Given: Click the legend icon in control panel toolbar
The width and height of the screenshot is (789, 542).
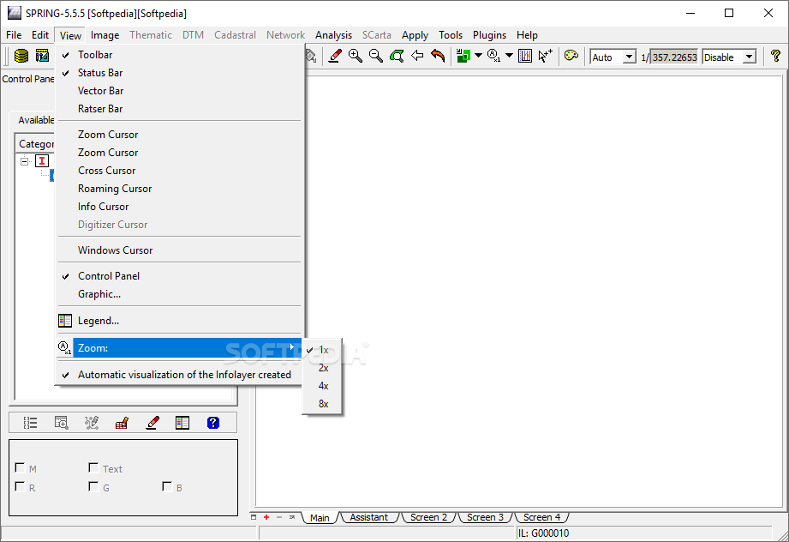Looking at the screenshot, I should [x=182, y=423].
